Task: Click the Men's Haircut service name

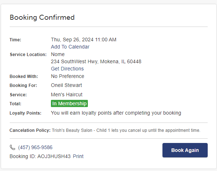Action: pos(67,94)
